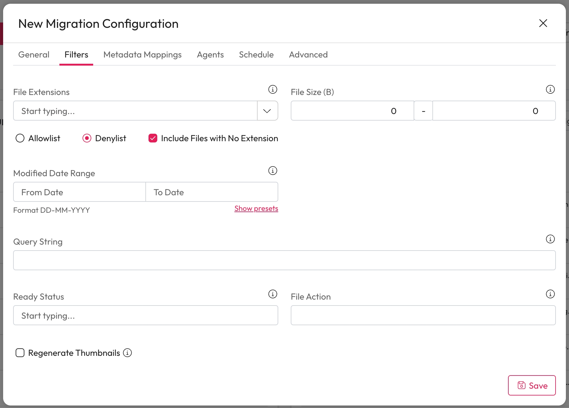
Task: Close the New Migration Configuration dialog
Action: (x=543, y=23)
